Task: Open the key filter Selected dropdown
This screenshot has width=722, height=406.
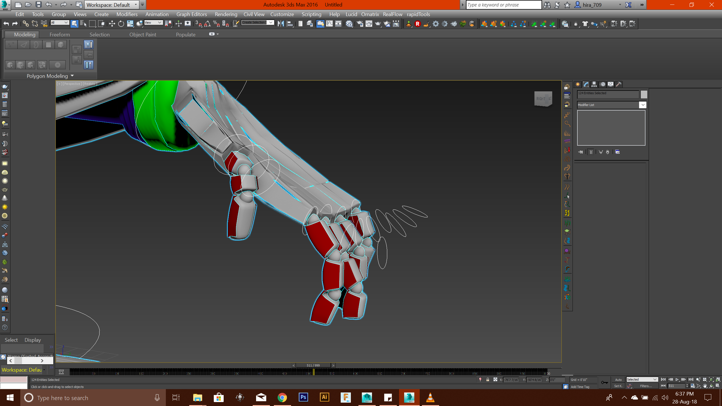Action: click(642, 379)
